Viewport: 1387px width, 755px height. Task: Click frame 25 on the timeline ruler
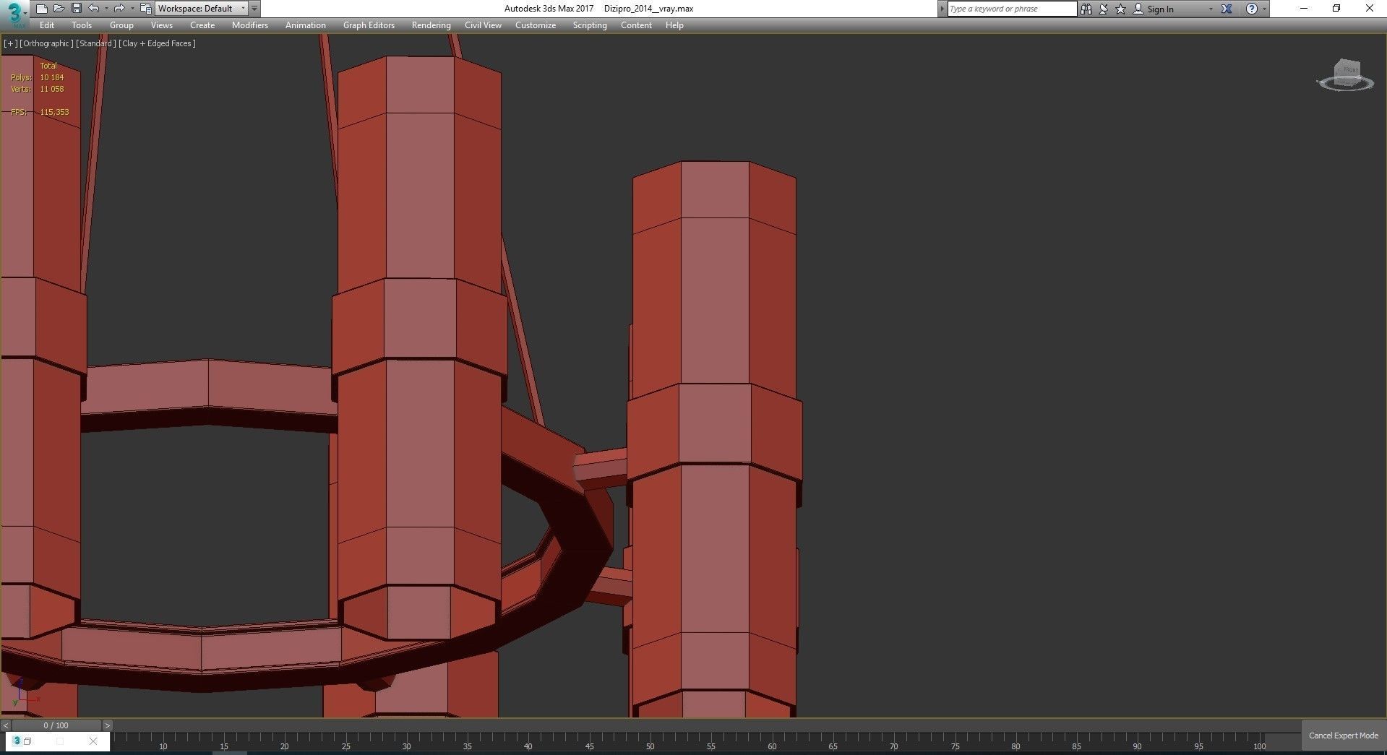click(345, 746)
